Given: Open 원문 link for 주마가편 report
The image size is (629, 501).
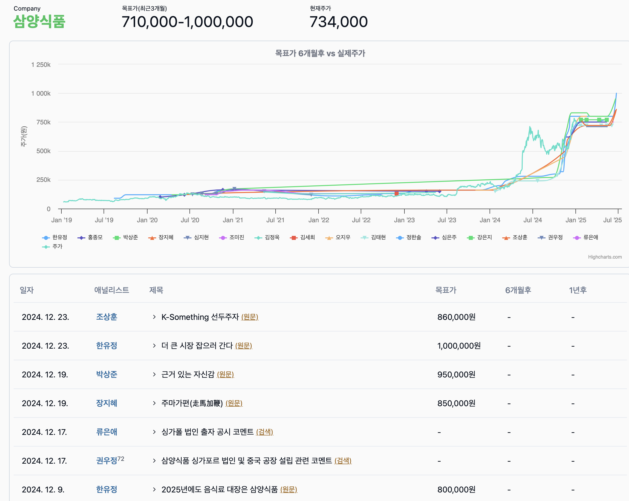Looking at the screenshot, I should coord(234,403).
